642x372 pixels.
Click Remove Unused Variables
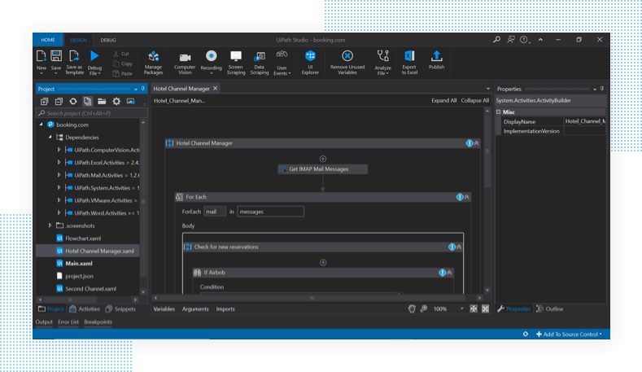[347, 63]
